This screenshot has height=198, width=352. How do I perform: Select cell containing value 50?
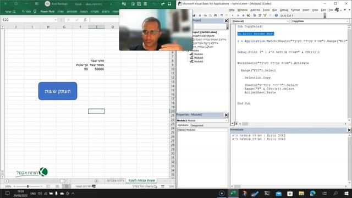[x=80, y=69]
